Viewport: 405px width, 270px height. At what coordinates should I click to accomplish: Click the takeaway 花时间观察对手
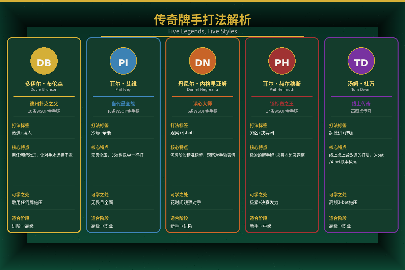click(x=186, y=202)
